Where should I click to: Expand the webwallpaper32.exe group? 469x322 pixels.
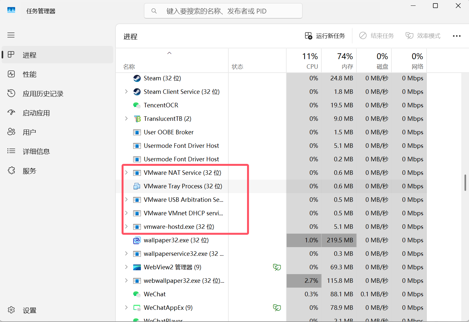click(126, 281)
